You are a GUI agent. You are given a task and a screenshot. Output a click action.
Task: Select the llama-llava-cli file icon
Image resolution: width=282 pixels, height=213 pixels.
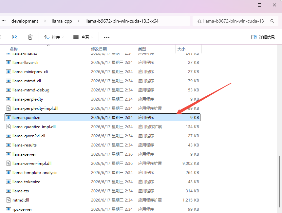click(x=9, y=62)
